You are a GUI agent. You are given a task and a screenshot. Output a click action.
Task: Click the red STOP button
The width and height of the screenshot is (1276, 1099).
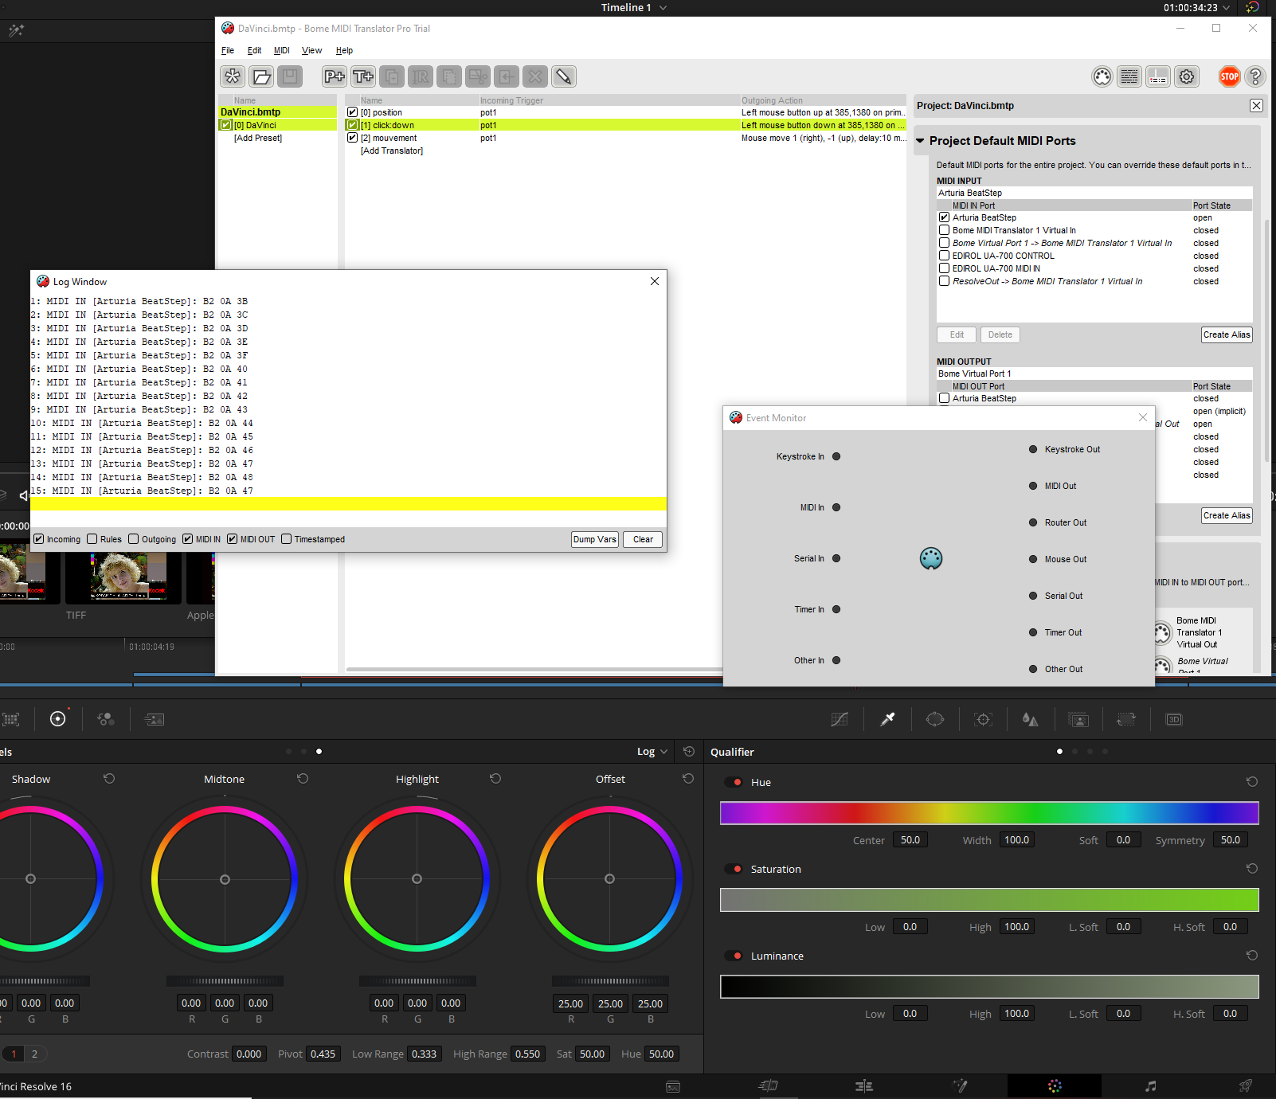(x=1230, y=76)
